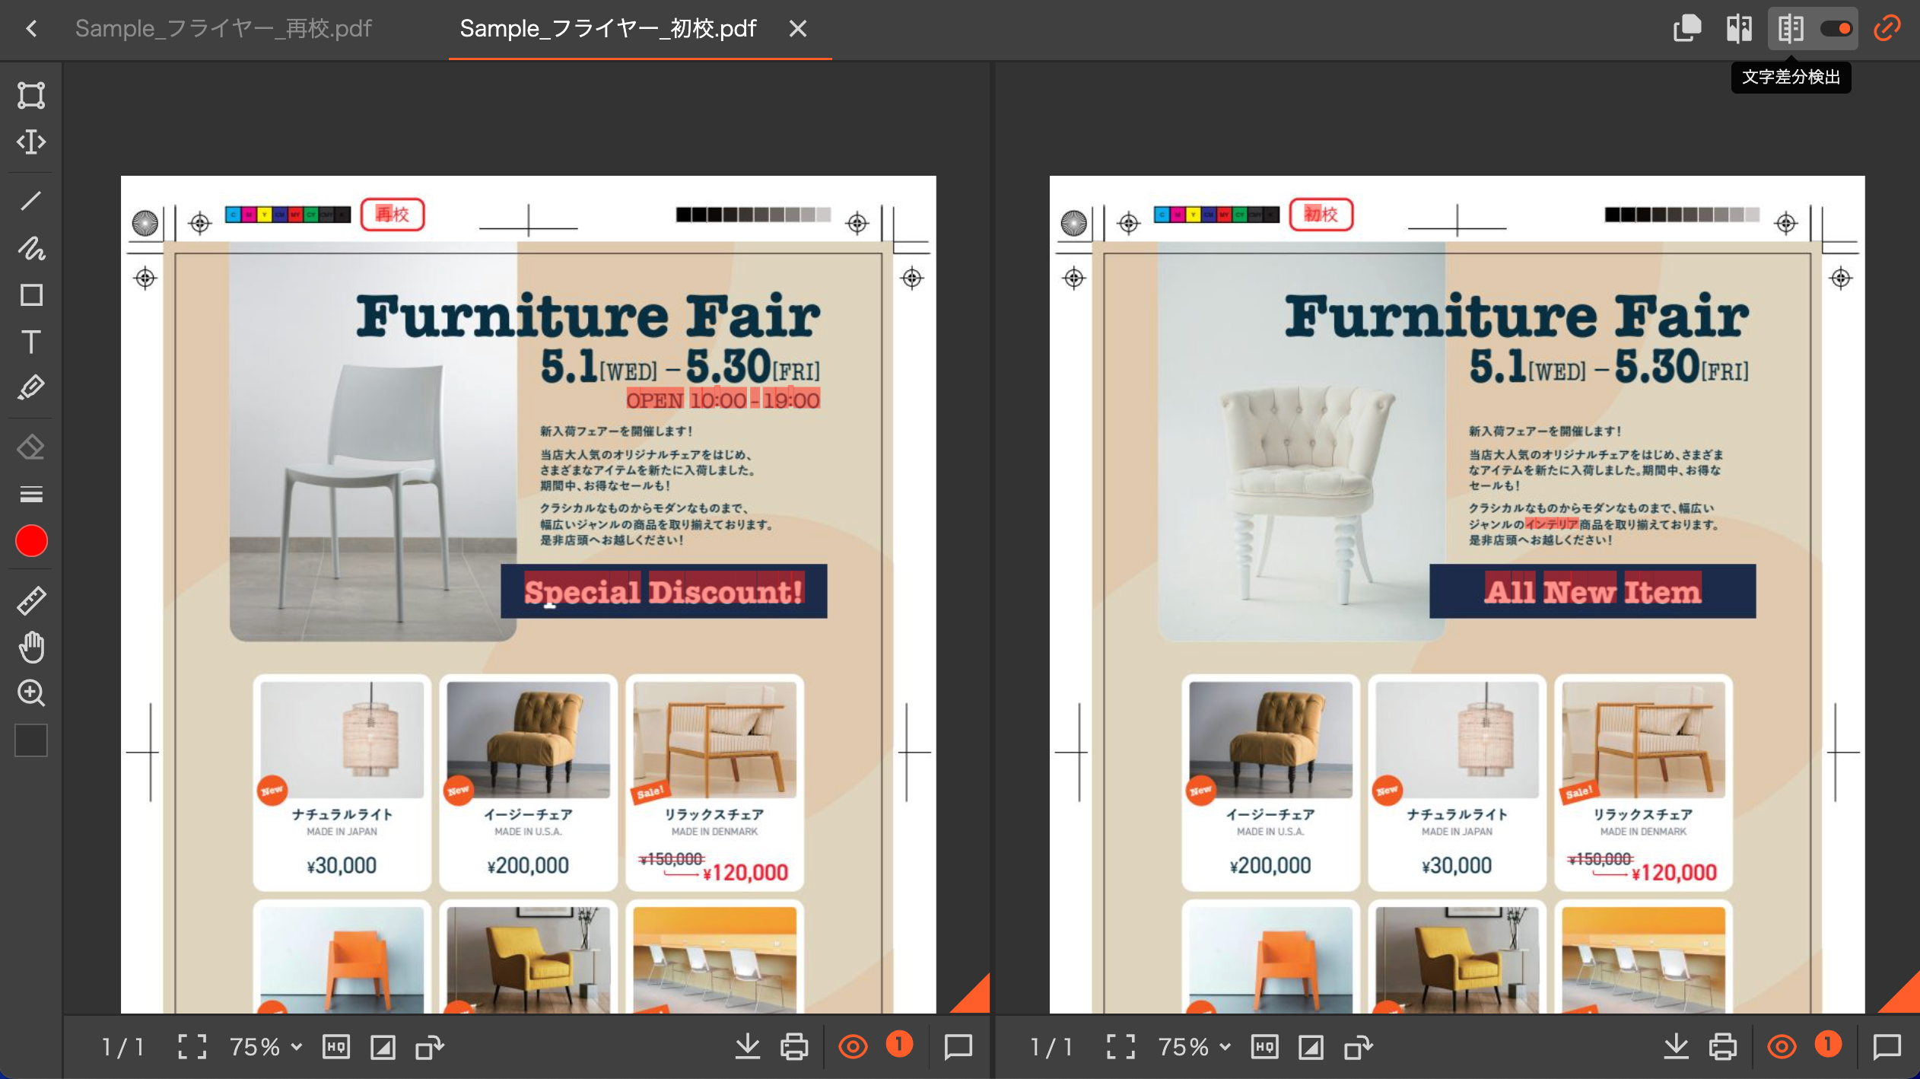Print the left pane document

(x=794, y=1047)
